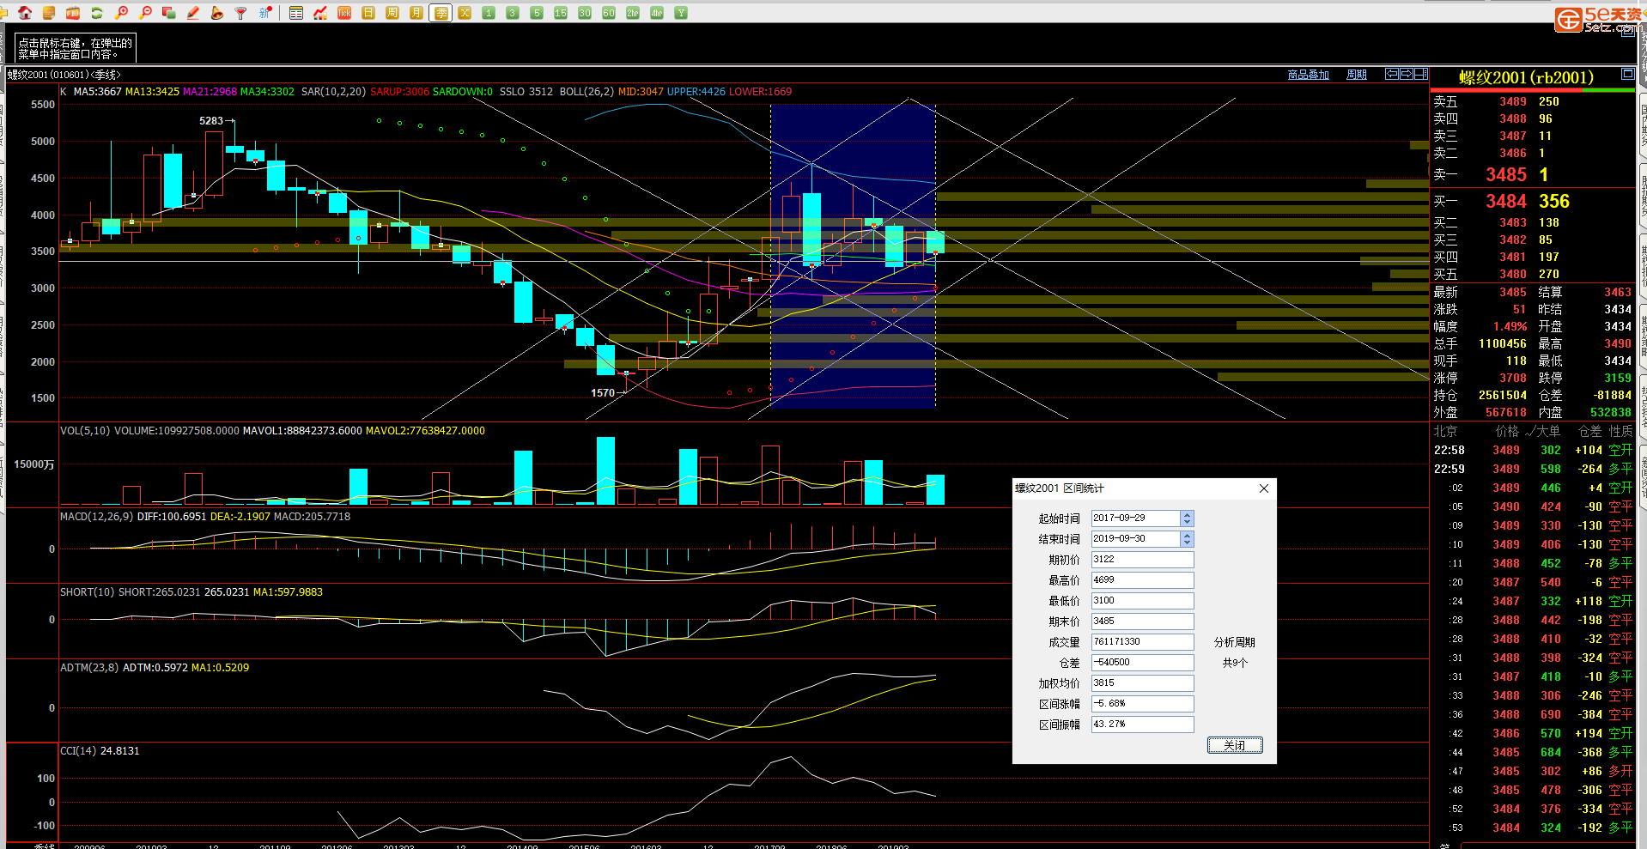The image size is (1647, 849).
Task: Click the 新 news icon
Action: [x=265, y=13]
